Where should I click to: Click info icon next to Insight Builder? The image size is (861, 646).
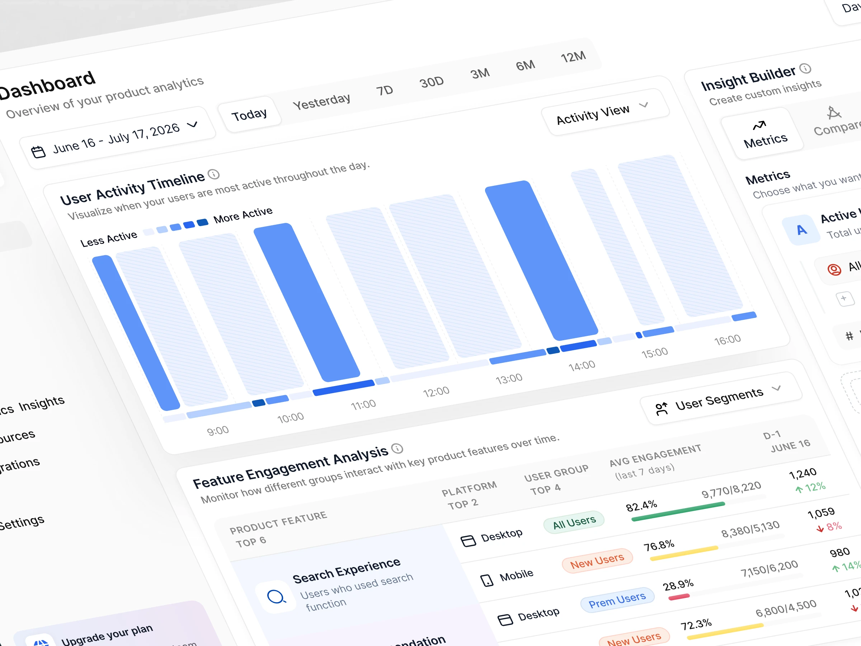click(x=805, y=69)
